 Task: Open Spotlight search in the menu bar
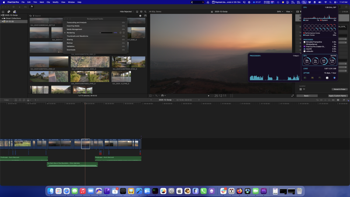click(330, 2)
